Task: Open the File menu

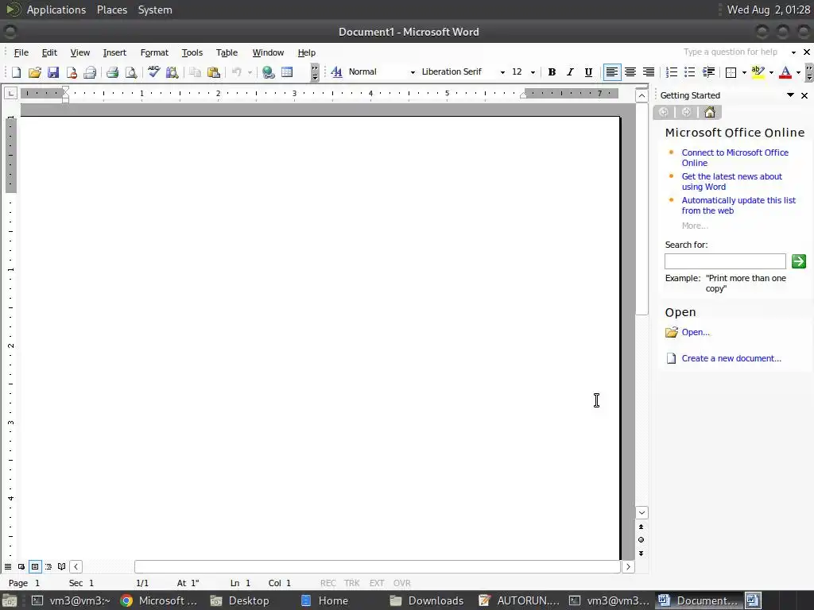Action: click(21, 52)
